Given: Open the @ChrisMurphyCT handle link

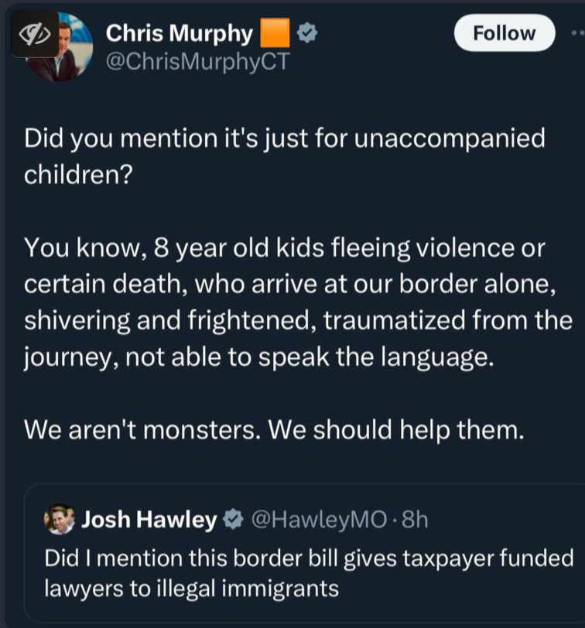Looking at the screenshot, I should pos(197,61).
